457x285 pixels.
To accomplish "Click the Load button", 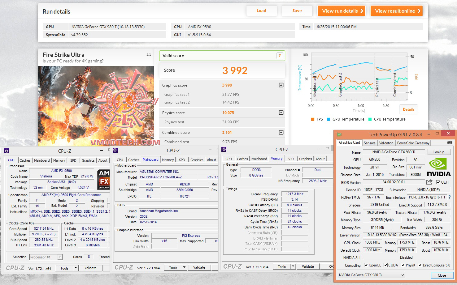I will [x=261, y=11].
